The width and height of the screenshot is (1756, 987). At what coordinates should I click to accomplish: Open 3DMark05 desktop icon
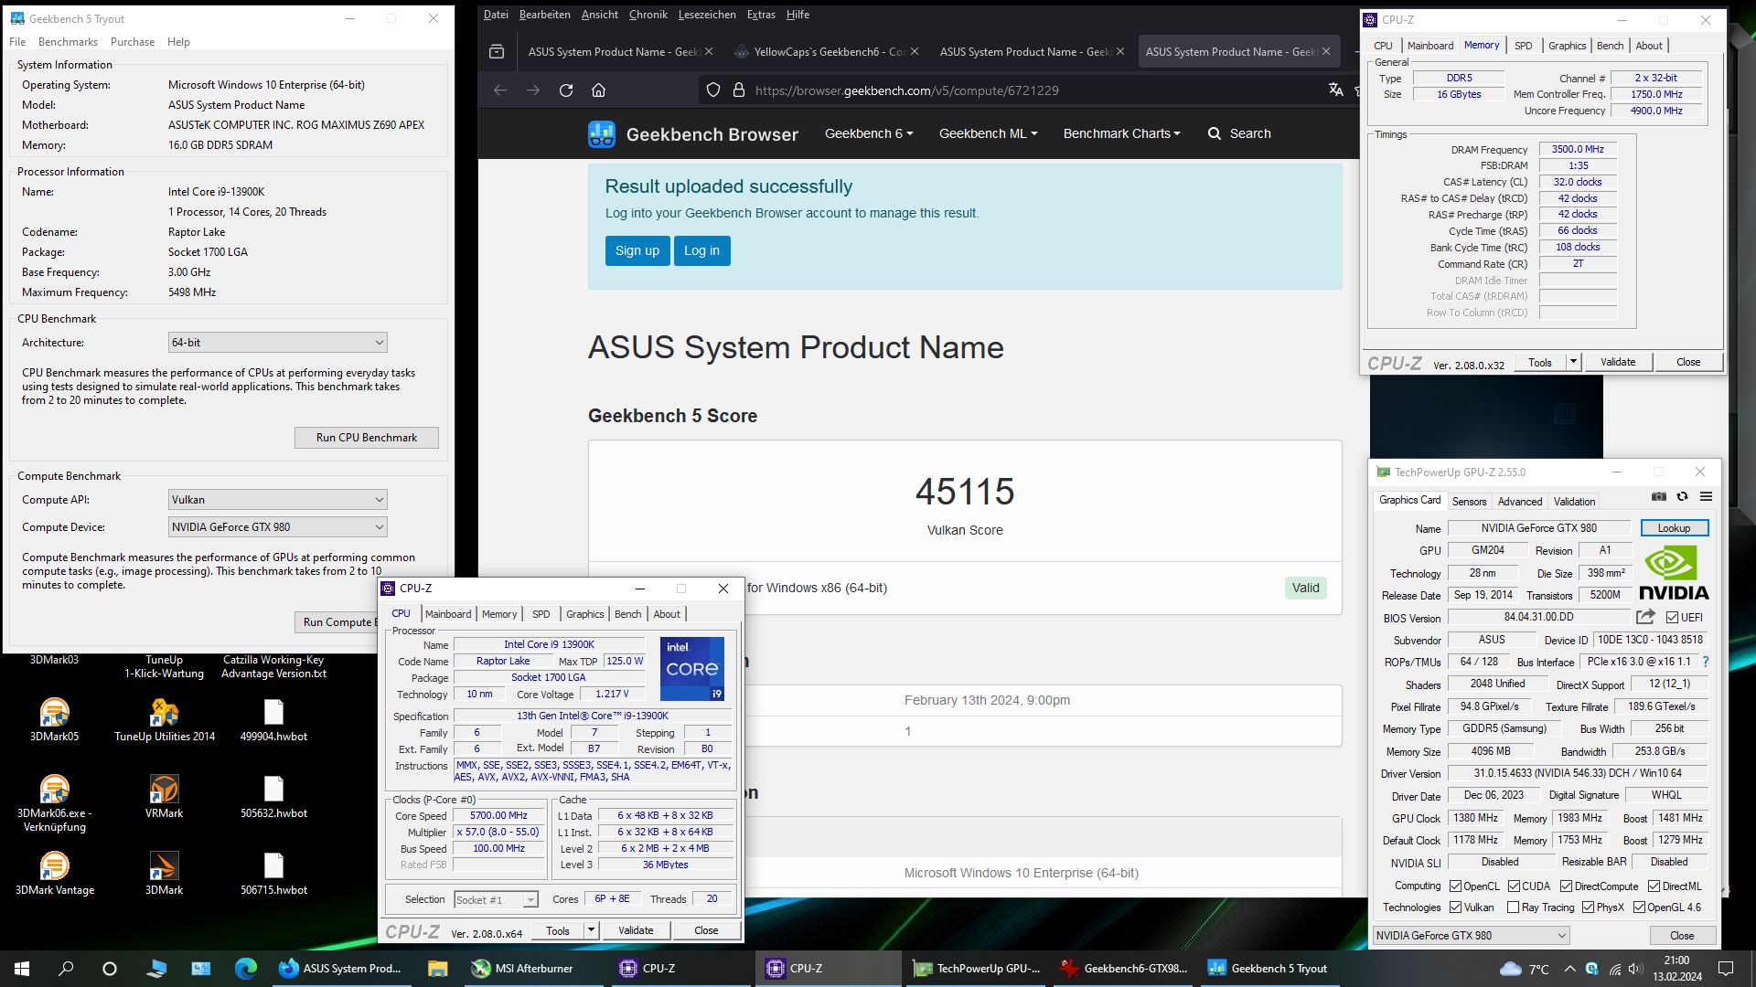pyautogui.click(x=54, y=720)
